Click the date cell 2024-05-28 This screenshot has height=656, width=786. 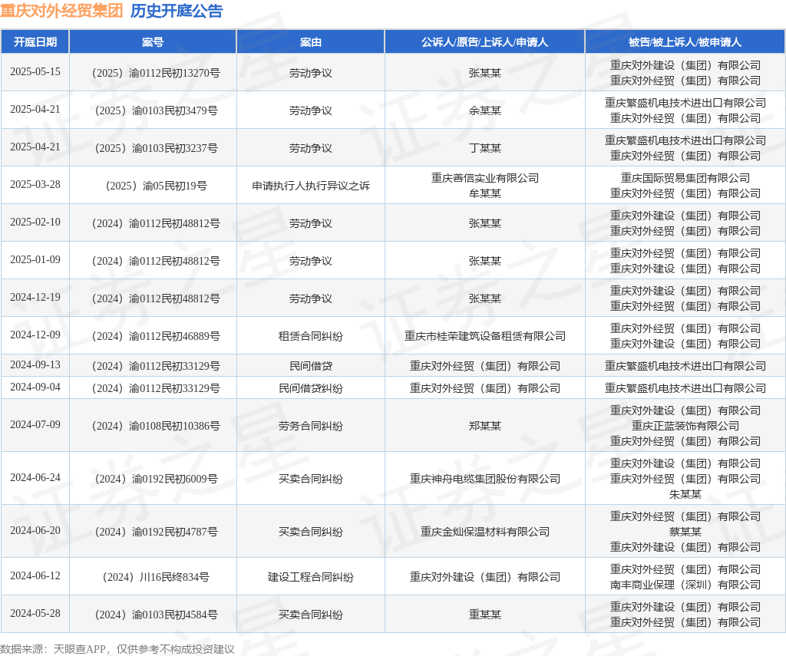pos(35,613)
